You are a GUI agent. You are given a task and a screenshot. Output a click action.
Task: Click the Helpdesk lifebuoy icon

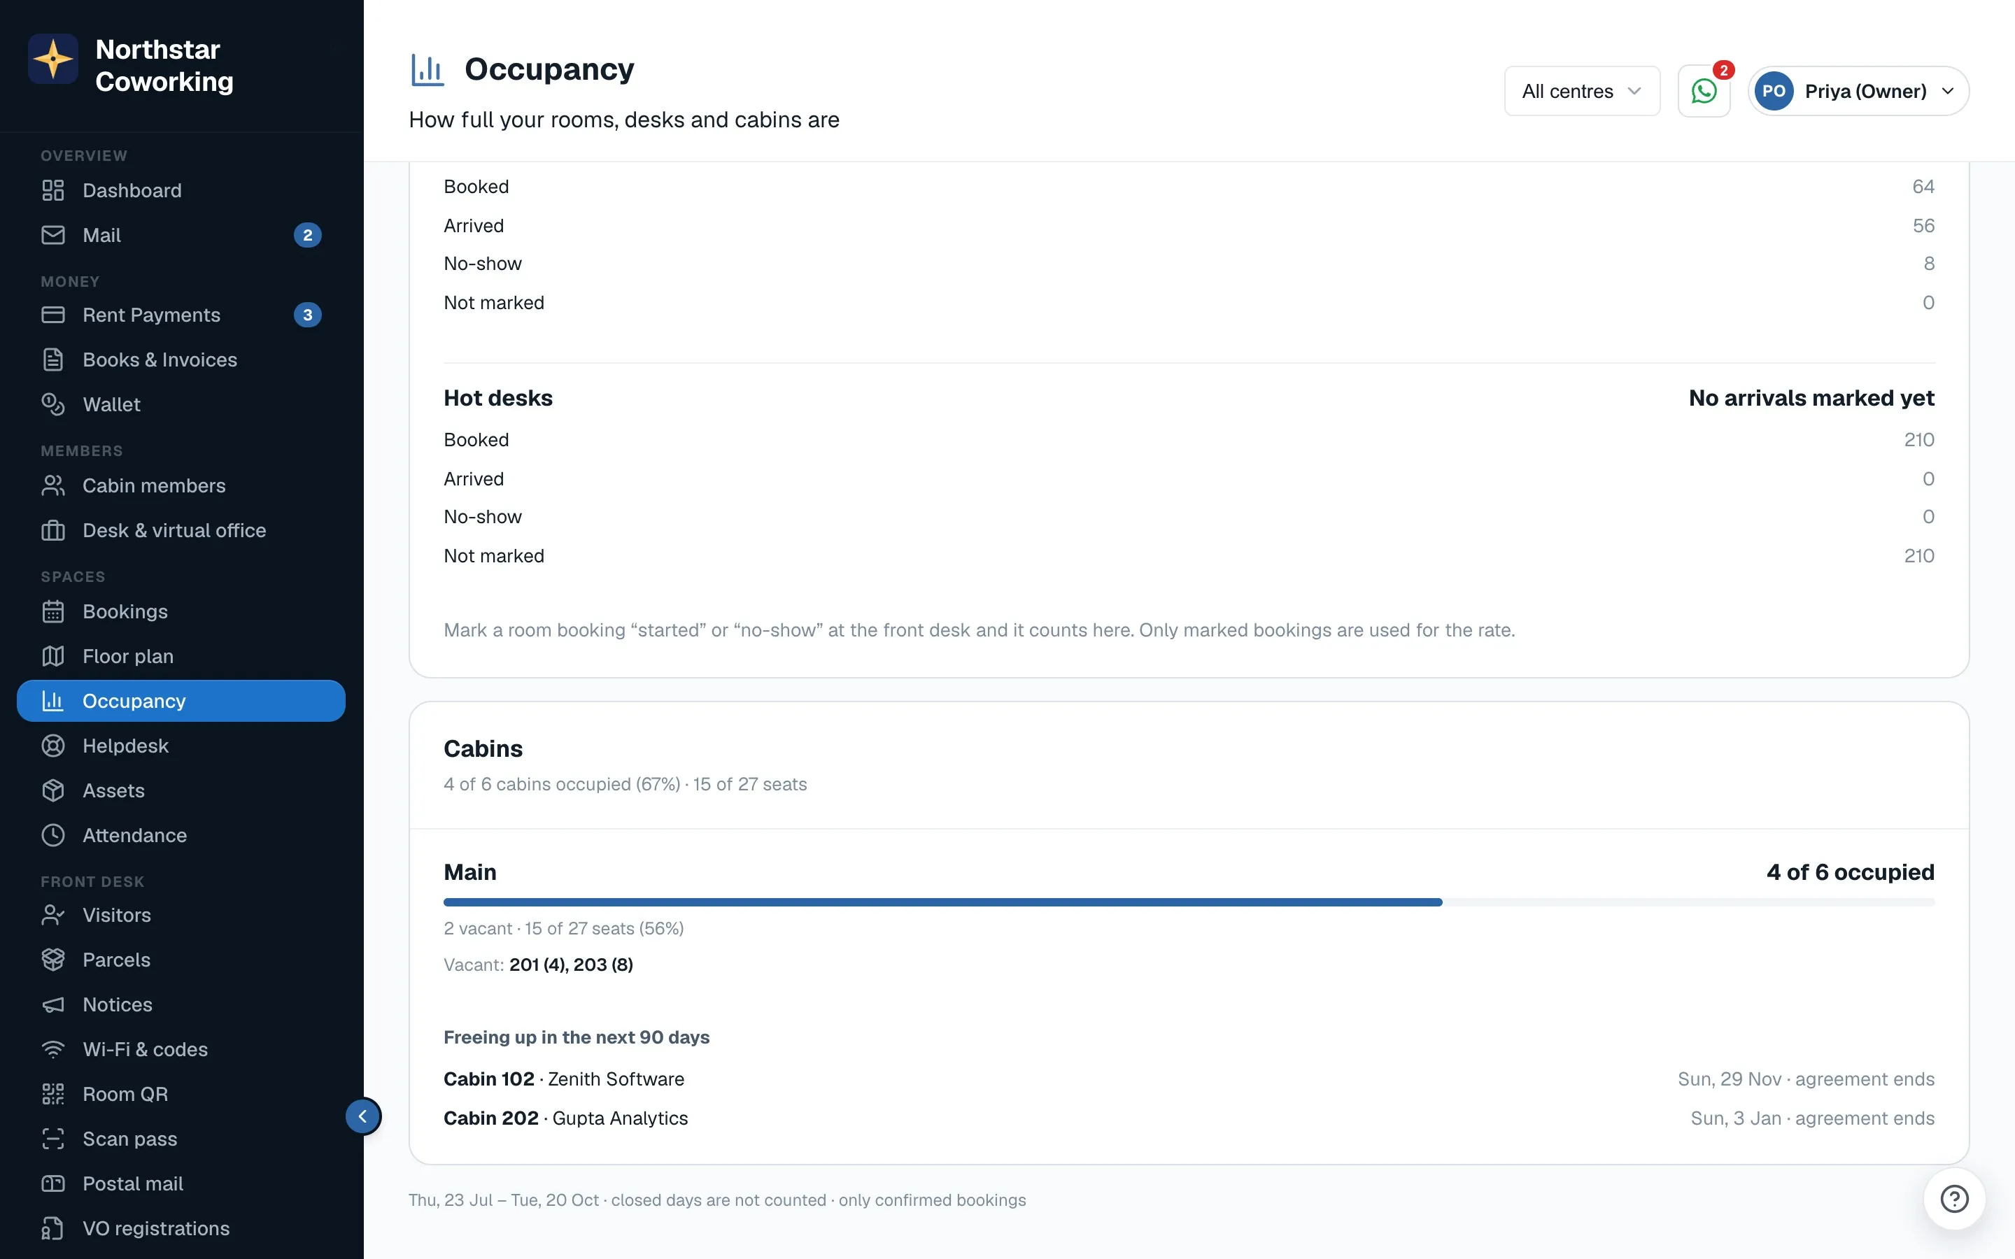point(53,746)
